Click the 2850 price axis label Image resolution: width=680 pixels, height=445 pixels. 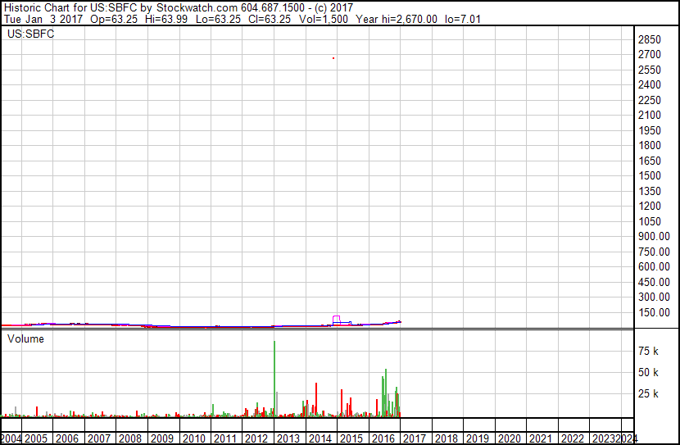click(649, 39)
